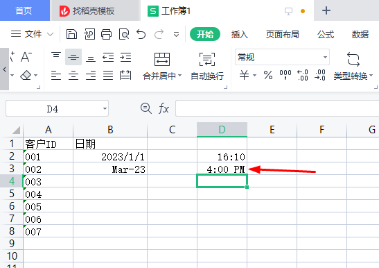Align text right
This screenshot has width=379, height=268.
(91, 76)
